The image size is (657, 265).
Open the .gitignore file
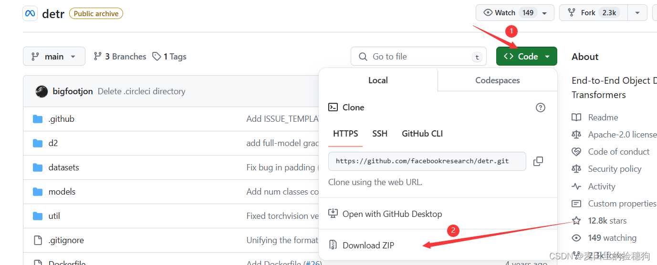click(x=66, y=240)
